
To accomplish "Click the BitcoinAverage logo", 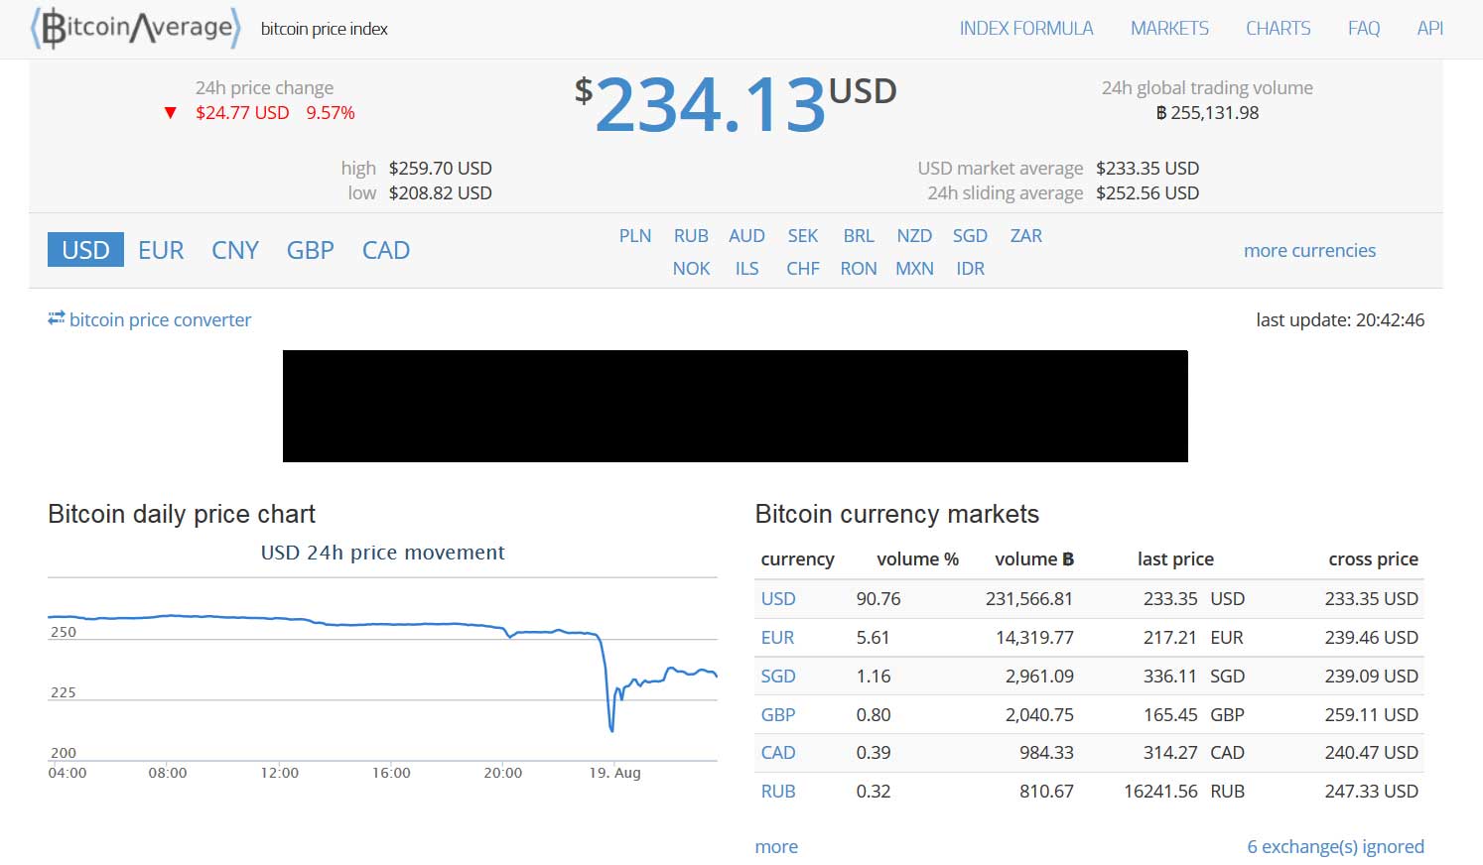I will click(x=135, y=28).
